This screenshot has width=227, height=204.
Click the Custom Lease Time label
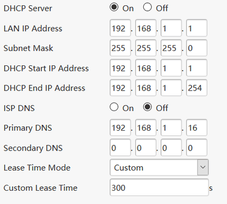[40, 188]
